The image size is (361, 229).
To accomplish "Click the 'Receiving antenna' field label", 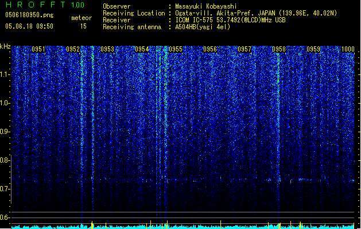I will 132,27.
